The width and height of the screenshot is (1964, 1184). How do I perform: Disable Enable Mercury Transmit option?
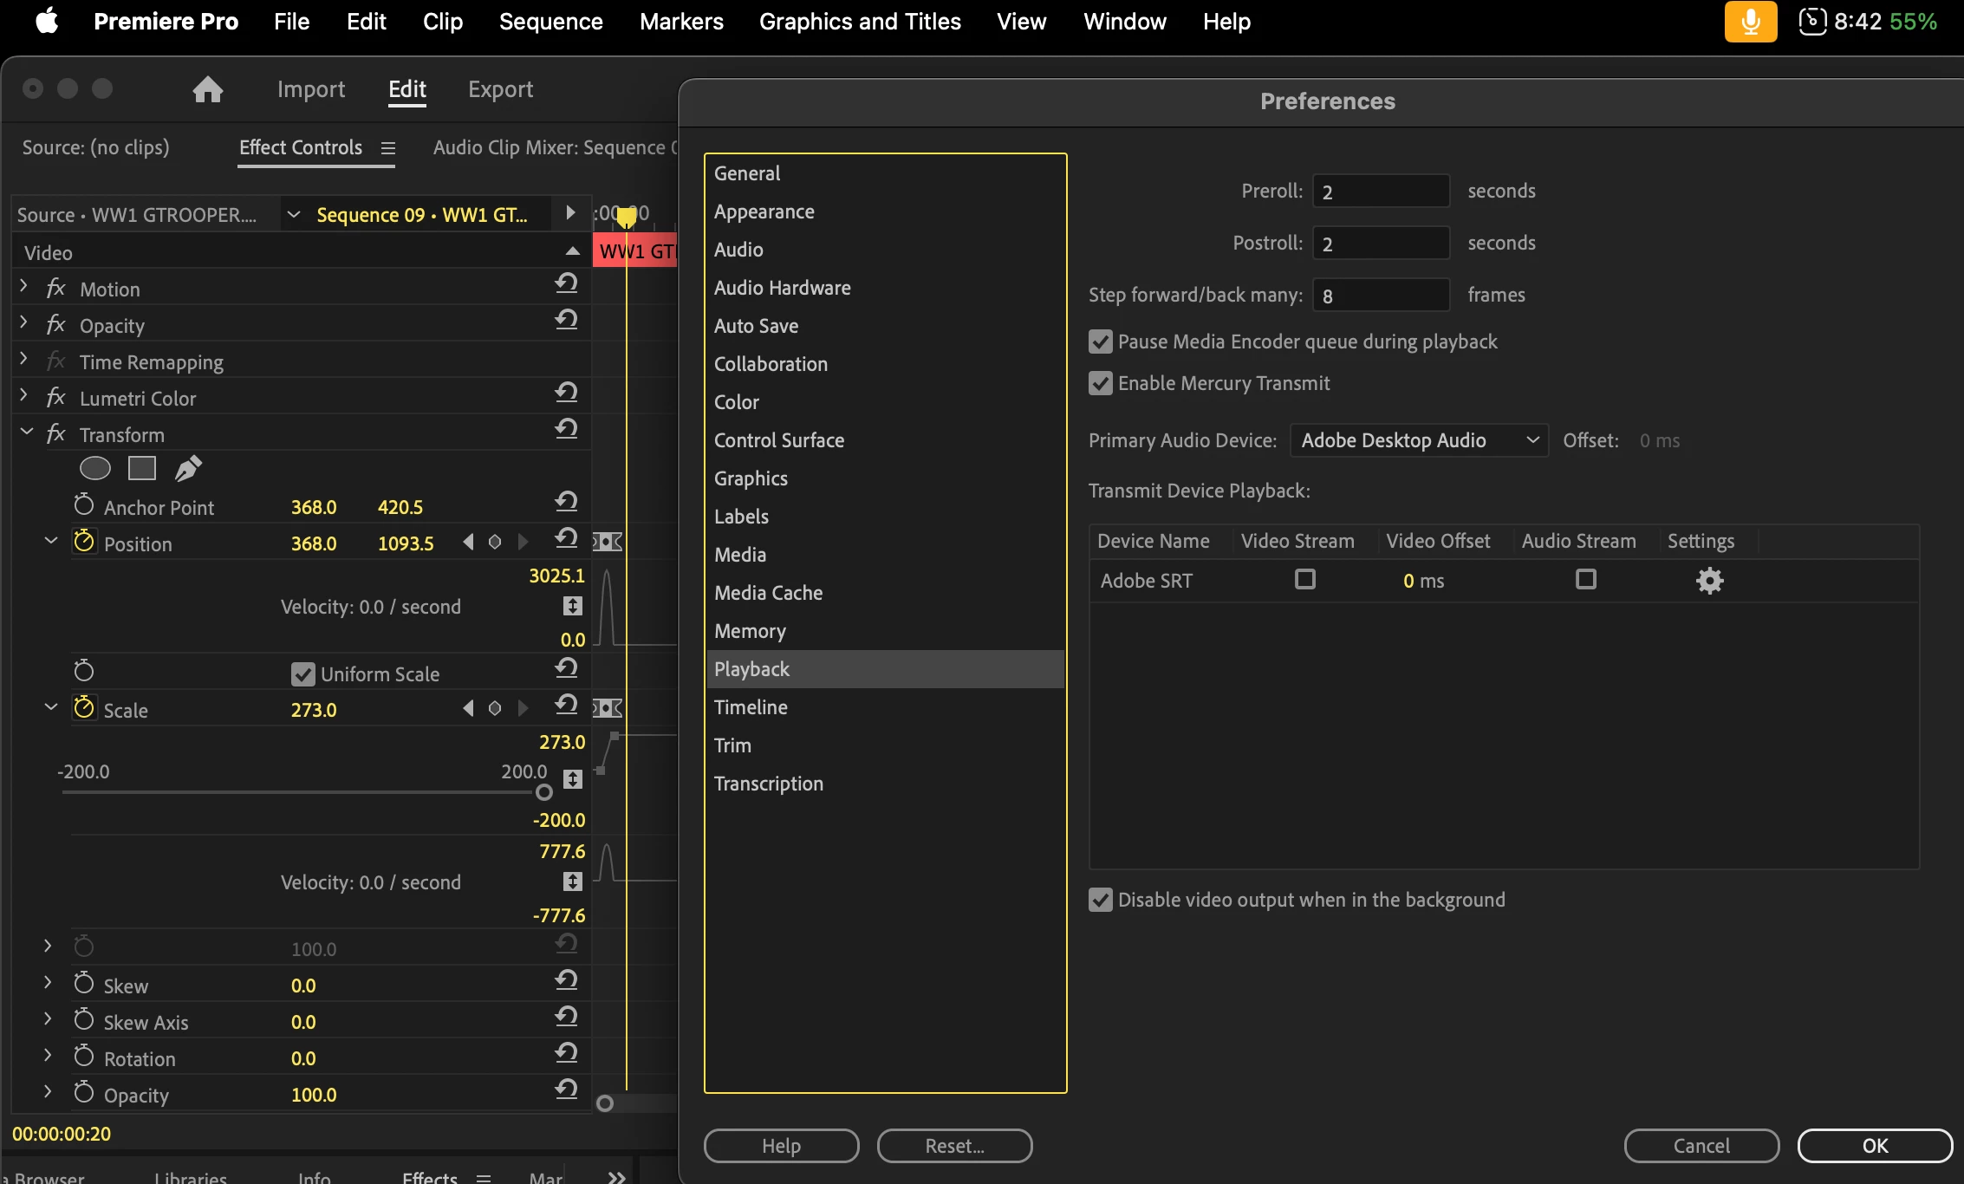tap(1101, 383)
